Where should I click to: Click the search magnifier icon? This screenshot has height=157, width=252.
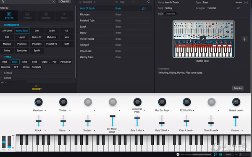click(3, 2)
